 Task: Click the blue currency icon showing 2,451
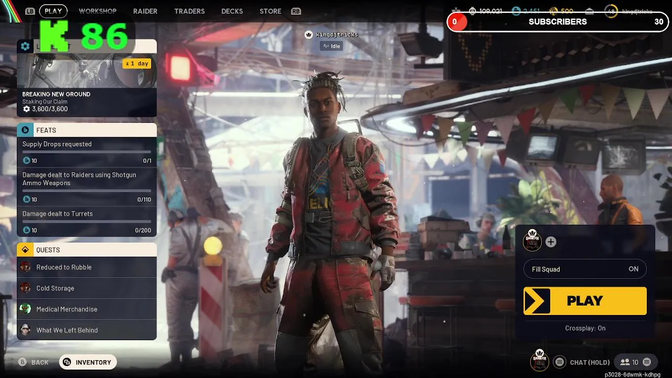(516, 11)
